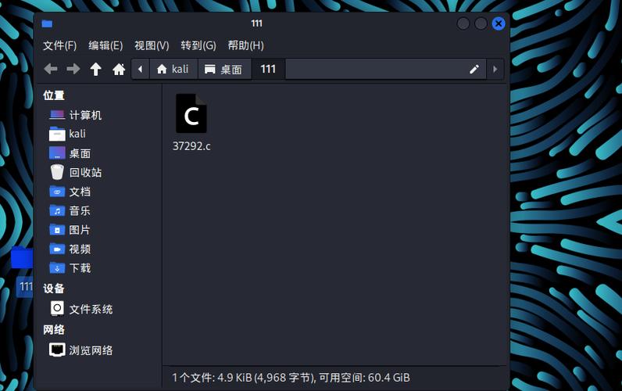Click the folder icon in title bar

pos(47,23)
